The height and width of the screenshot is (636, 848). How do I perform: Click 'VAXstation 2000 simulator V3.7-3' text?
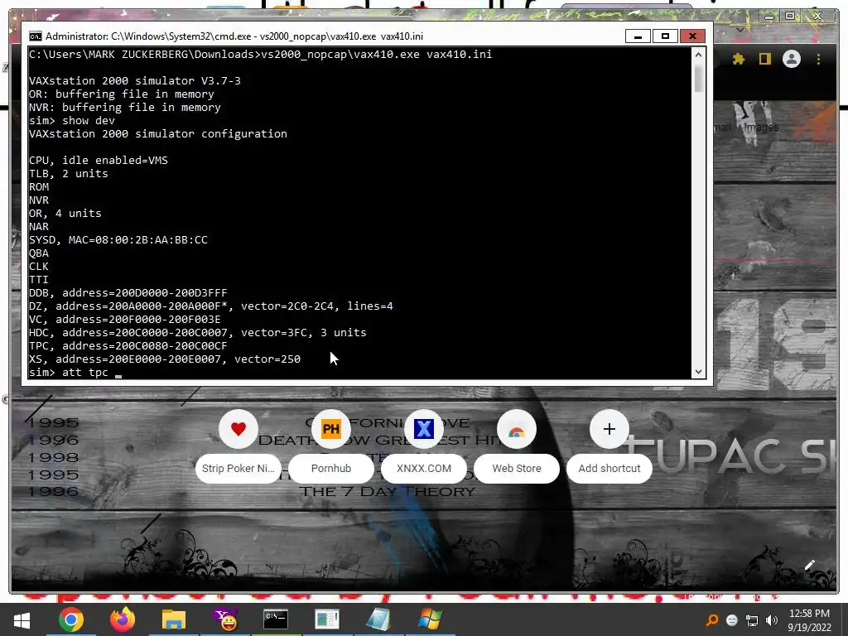point(135,80)
